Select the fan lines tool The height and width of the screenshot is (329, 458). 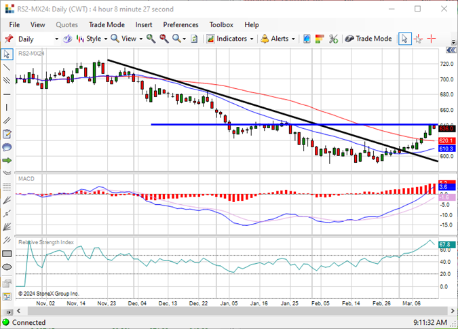pyautogui.click(x=7, y=200)
